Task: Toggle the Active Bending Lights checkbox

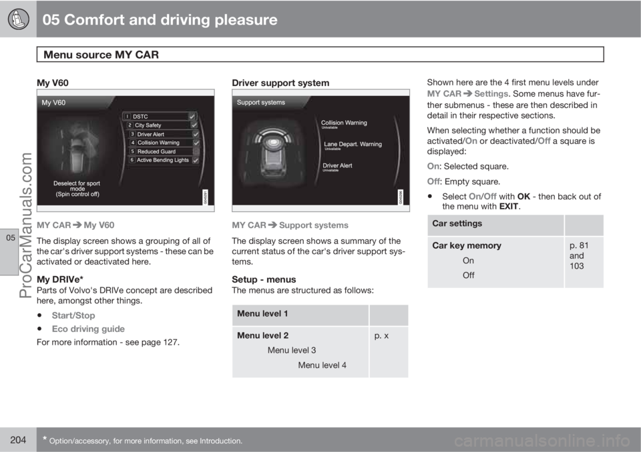Action: pos(196,160)
